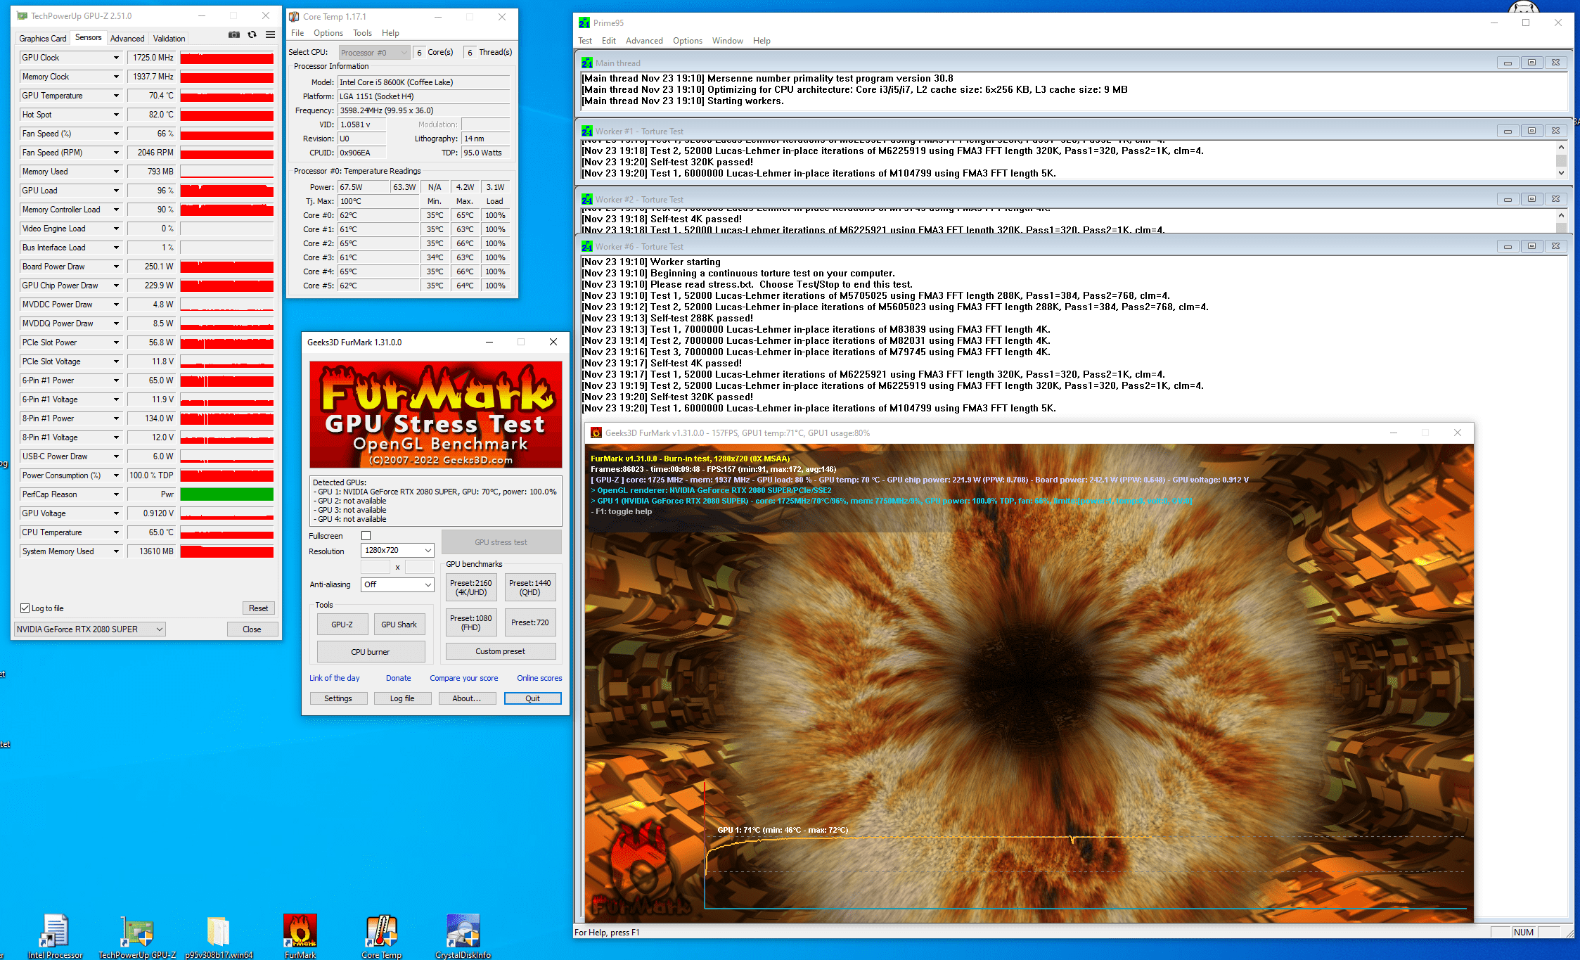Follow Compare your score link
Viewport: 1580px width, 960px height.
click(x=463, y=678)
